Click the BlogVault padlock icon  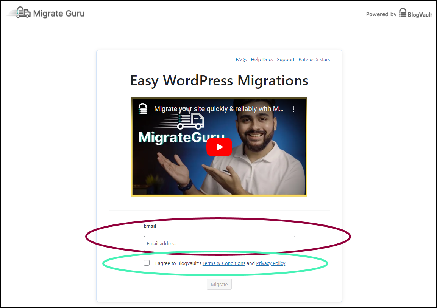point(403,12)
